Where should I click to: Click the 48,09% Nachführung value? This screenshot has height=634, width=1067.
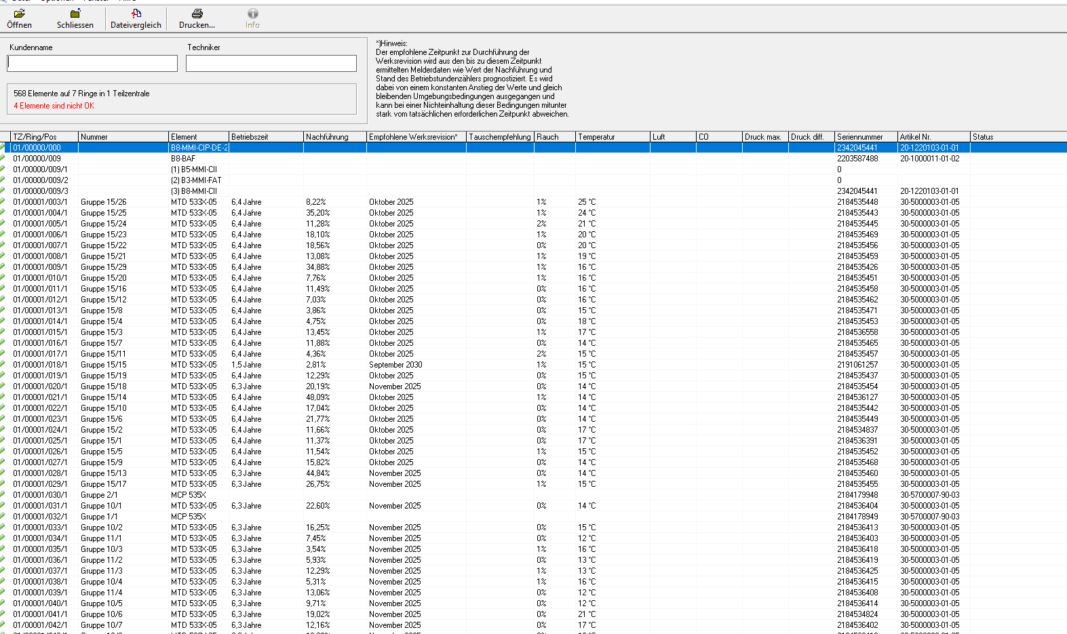318,397
